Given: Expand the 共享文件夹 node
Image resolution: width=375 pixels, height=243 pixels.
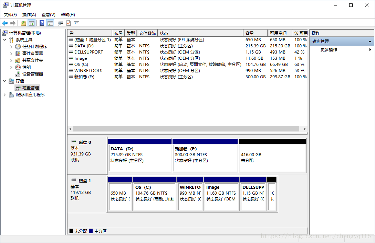Looking at the screenshot, I should click(x=11, y=60).
